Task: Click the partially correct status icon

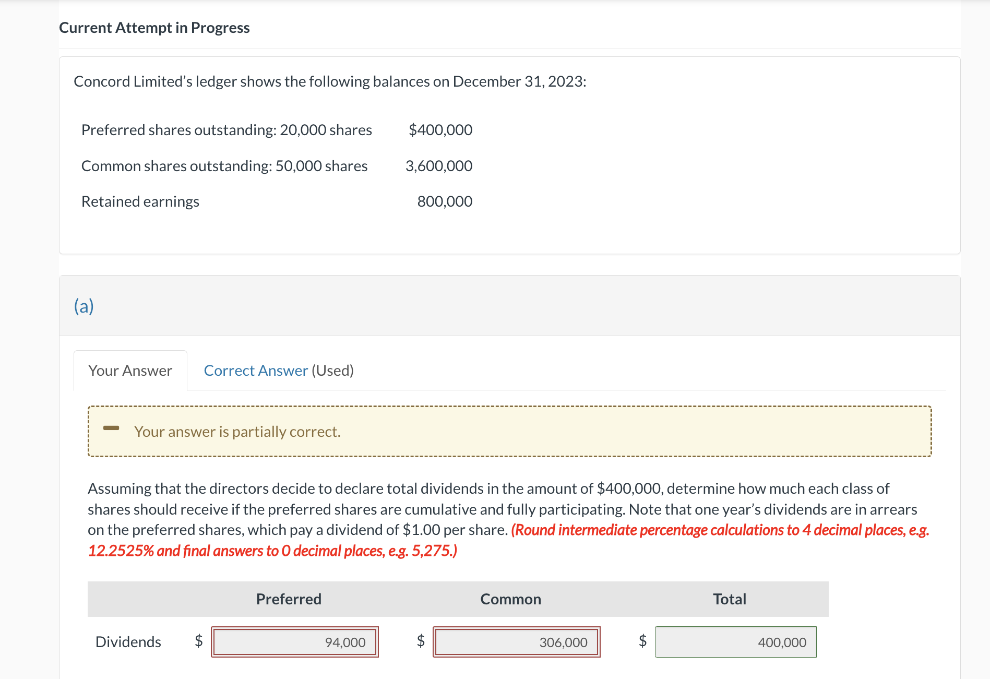Action: pyautogui.click(x=112, y=429)
